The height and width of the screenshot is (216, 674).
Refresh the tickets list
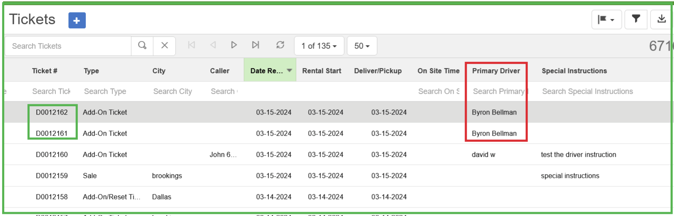pos(280,45)
